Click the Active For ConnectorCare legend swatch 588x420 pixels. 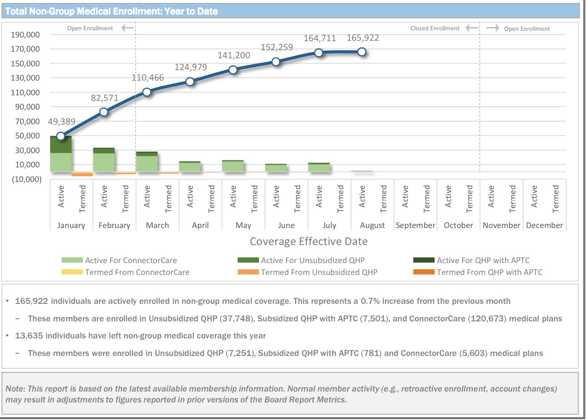click(72, 260)
